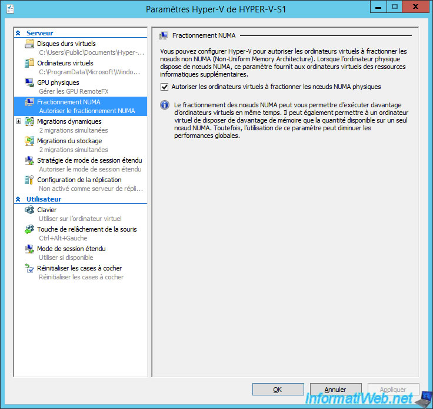The height and width of the screenshot is (409, 433).
Task: Click Serveur section header text
Action: click(x=39, y=33)
